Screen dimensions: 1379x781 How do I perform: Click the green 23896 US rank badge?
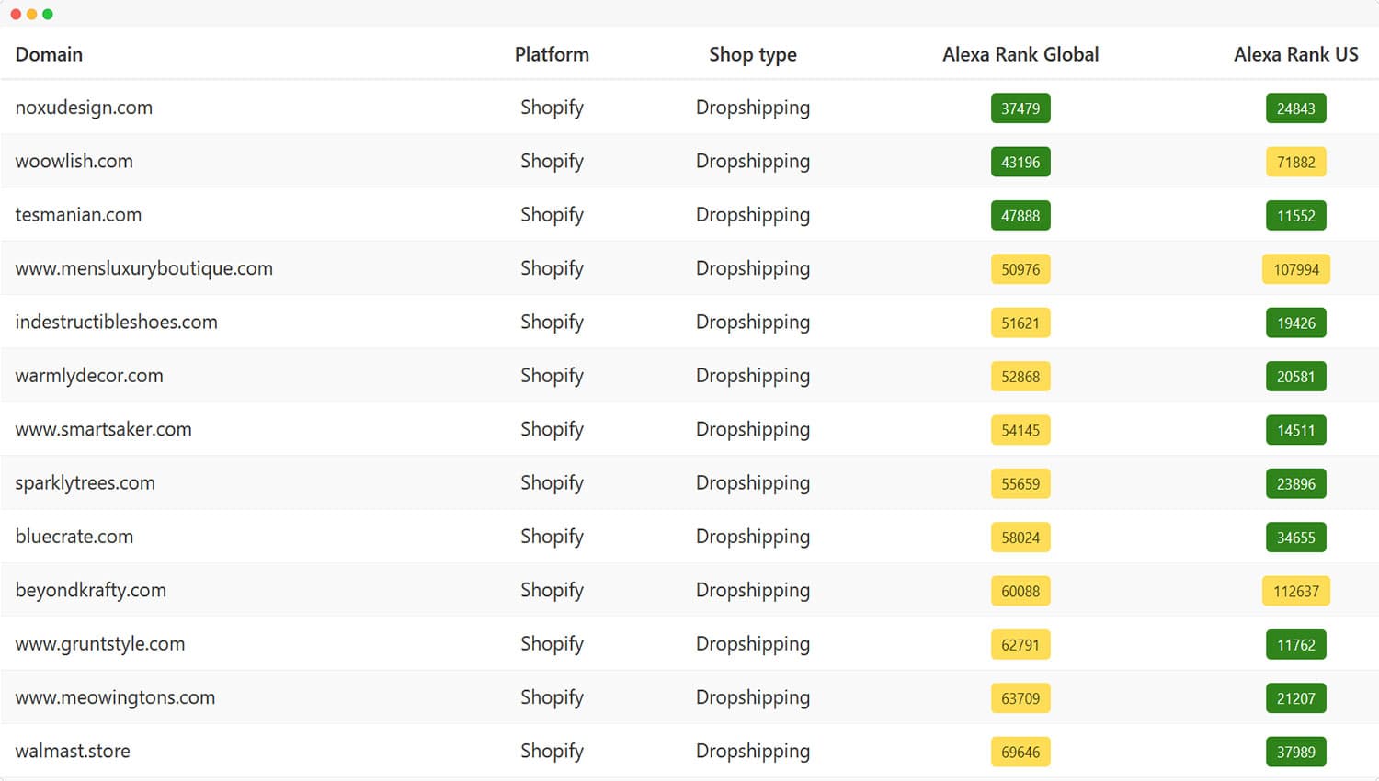[1295, 483]
